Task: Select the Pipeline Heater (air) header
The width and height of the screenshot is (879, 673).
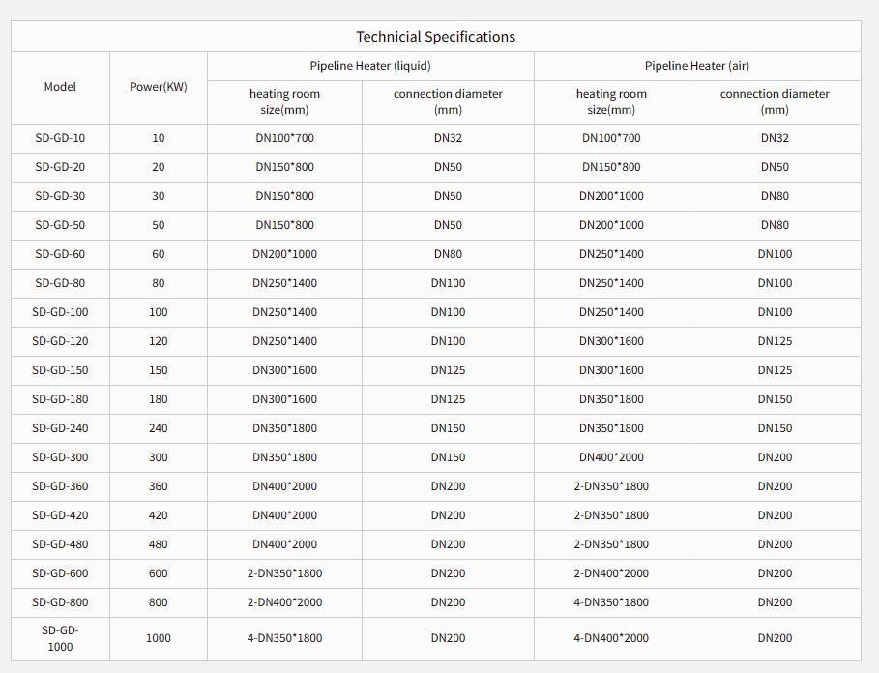Action: pyautogui.click(x=696, y=66)
